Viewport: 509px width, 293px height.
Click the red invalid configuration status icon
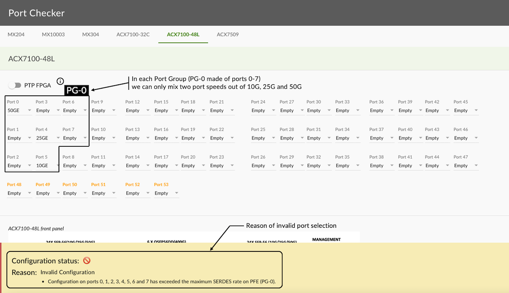(x=87, y=261)
